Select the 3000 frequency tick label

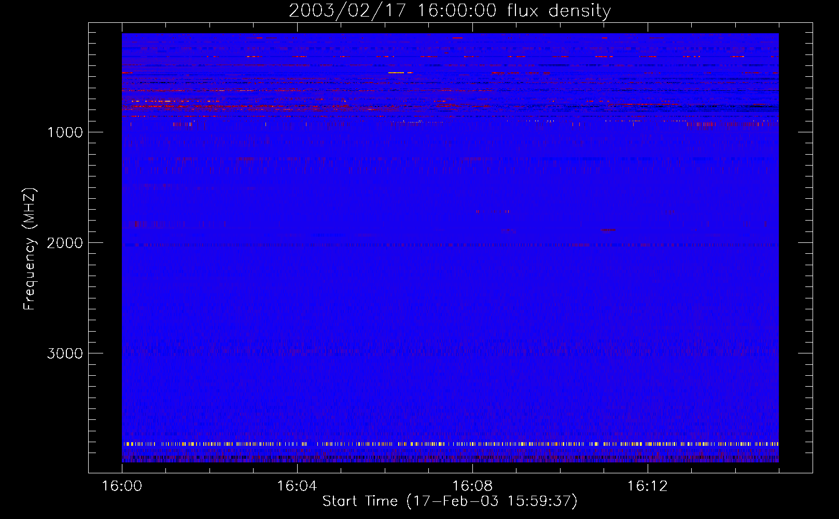(x=65, y=353)
